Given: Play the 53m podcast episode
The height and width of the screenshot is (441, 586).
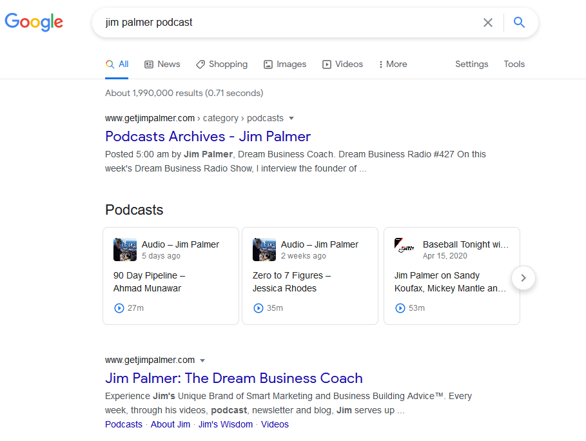Looking at the screenshot, I should coord(400,308).
